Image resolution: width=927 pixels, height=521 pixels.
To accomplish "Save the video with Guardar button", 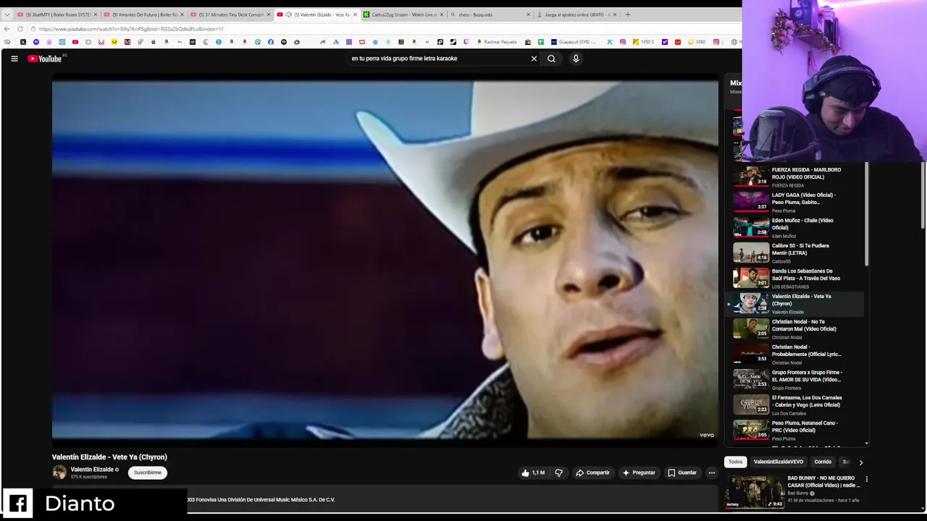I will (682, 473).
